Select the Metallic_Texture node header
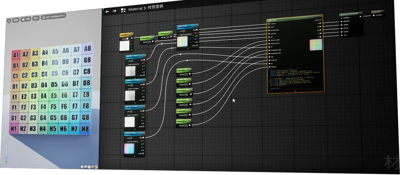This screenshot has width=400, height=175. 136,57
